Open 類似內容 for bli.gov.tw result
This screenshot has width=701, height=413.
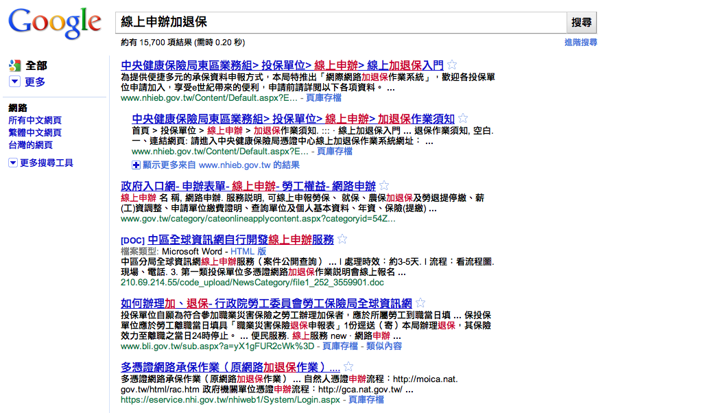click(x=384, y=346)
